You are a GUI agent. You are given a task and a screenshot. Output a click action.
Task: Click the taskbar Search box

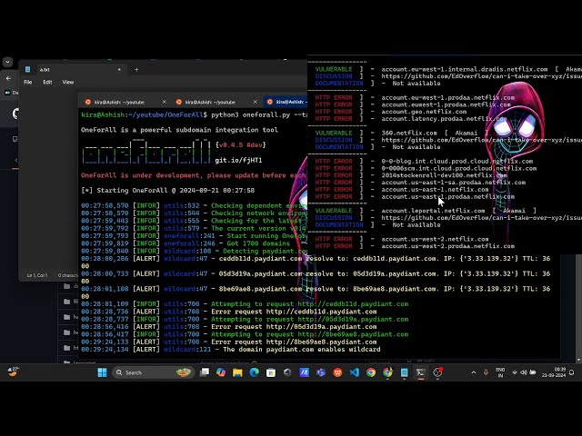pos(153,372)
